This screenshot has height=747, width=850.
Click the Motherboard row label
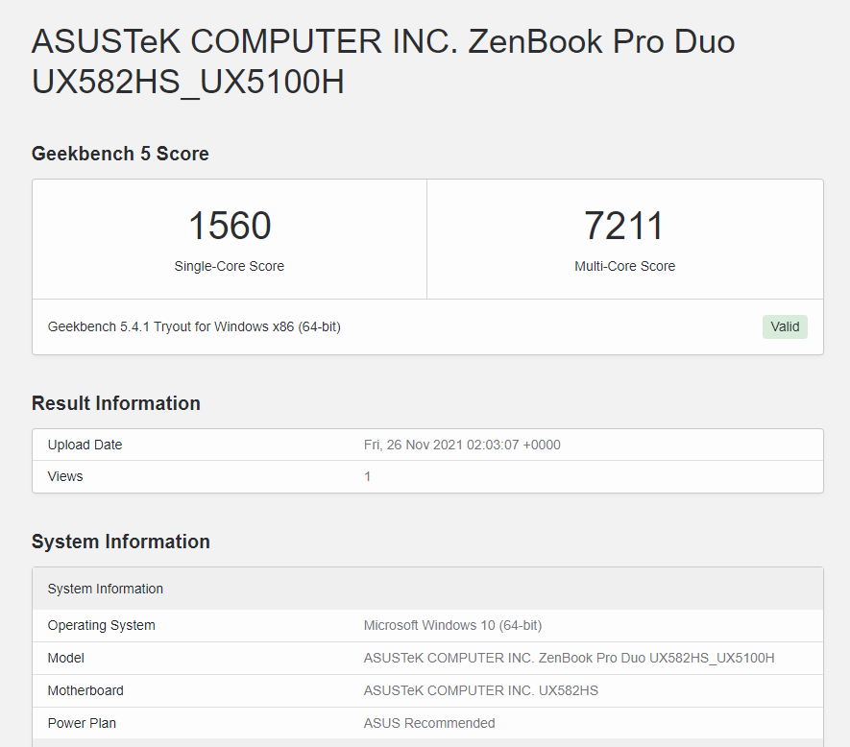[85, 690]
